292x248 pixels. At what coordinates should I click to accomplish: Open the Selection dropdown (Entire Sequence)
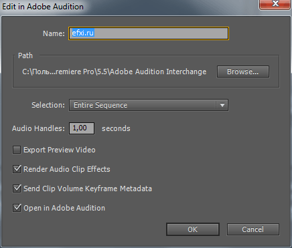149,105
